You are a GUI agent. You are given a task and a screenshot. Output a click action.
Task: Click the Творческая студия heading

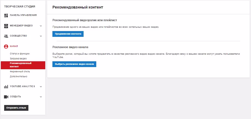coord(20,7)
